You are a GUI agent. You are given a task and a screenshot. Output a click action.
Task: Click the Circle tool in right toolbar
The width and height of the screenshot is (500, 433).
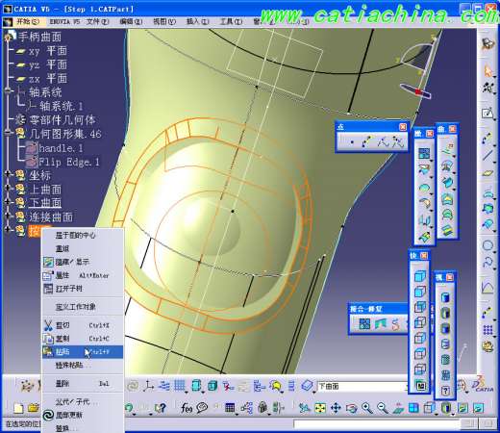coord(487,245)
